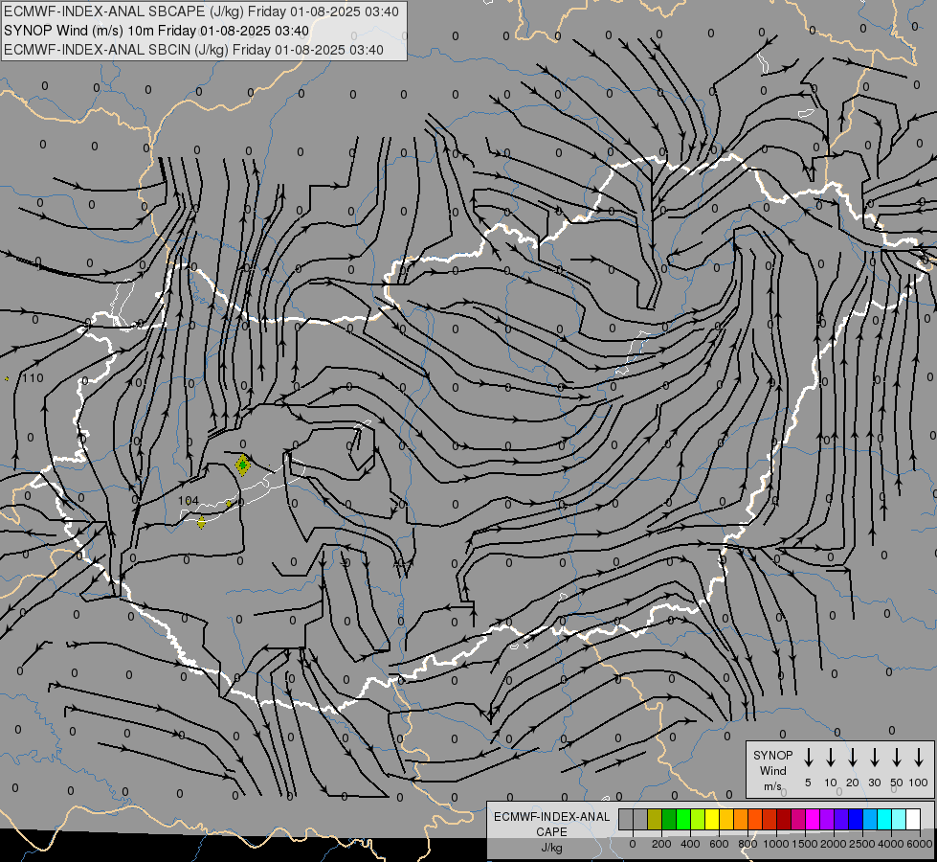Choose the amber CAPE legend swatch
This screenshot has width=937, height=862.
726,820
